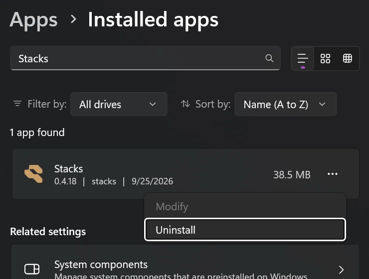Open the Stacks three-dot more options menu
The width and height of the screenshot is (369, 279).
coord(333,174)
